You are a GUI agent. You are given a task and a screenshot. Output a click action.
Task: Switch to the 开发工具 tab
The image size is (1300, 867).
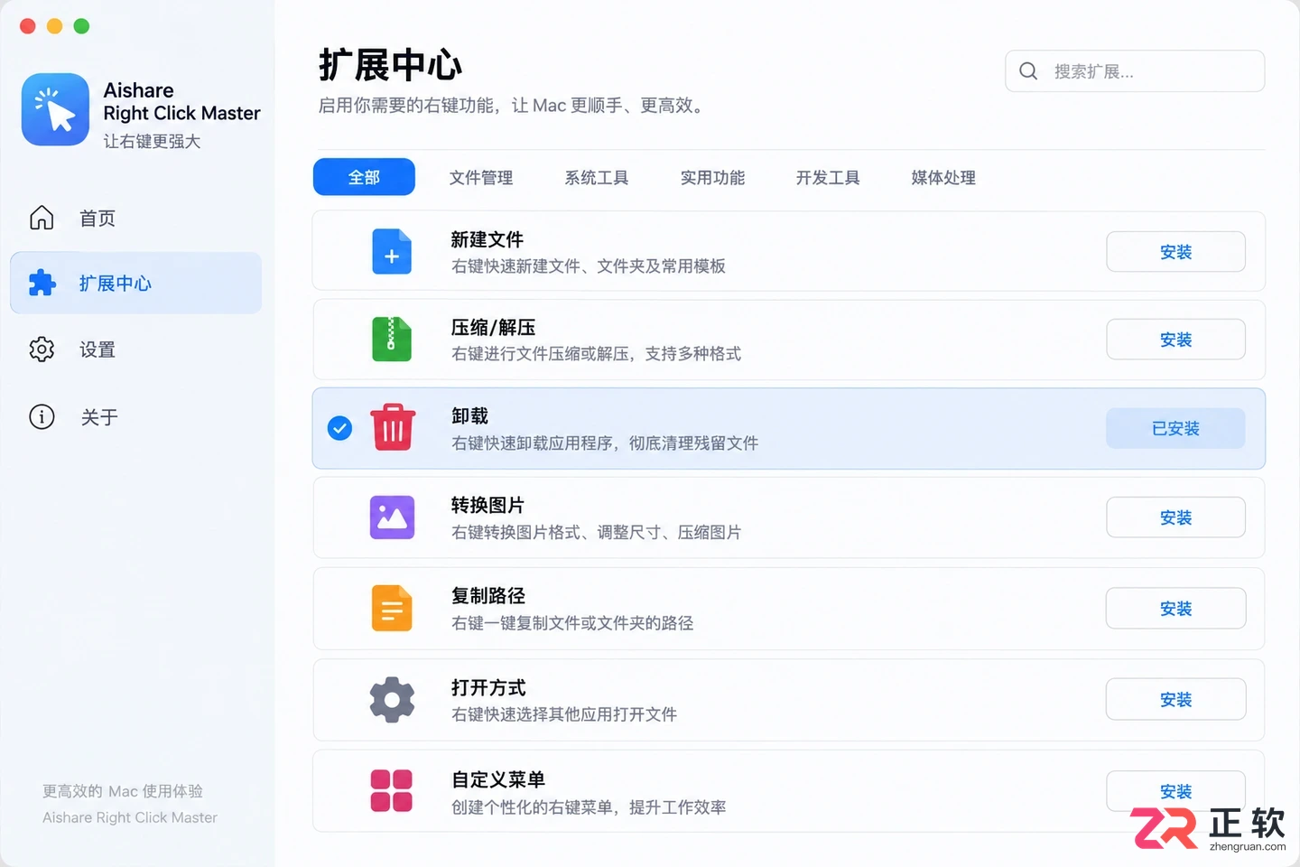[828, 177]
